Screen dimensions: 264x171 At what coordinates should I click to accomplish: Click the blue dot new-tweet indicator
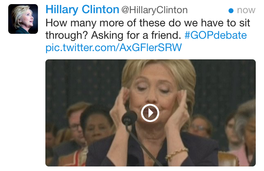[x=231, y=11]
